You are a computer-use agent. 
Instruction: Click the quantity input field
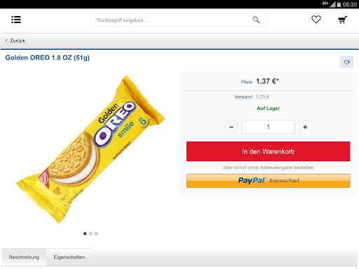268,127
